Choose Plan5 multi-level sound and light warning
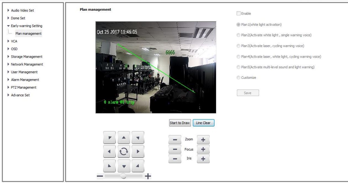The image size is (348, 183). (x=238, y=67)
